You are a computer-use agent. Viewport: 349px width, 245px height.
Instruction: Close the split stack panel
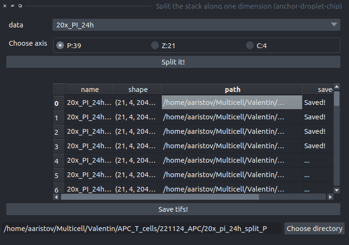point(4,6)
